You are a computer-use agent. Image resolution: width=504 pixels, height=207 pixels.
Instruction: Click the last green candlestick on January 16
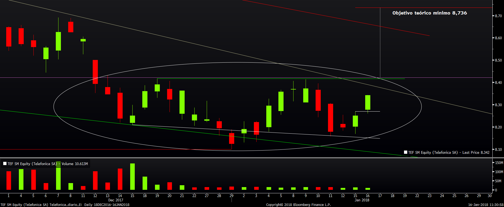coord(368,102)
